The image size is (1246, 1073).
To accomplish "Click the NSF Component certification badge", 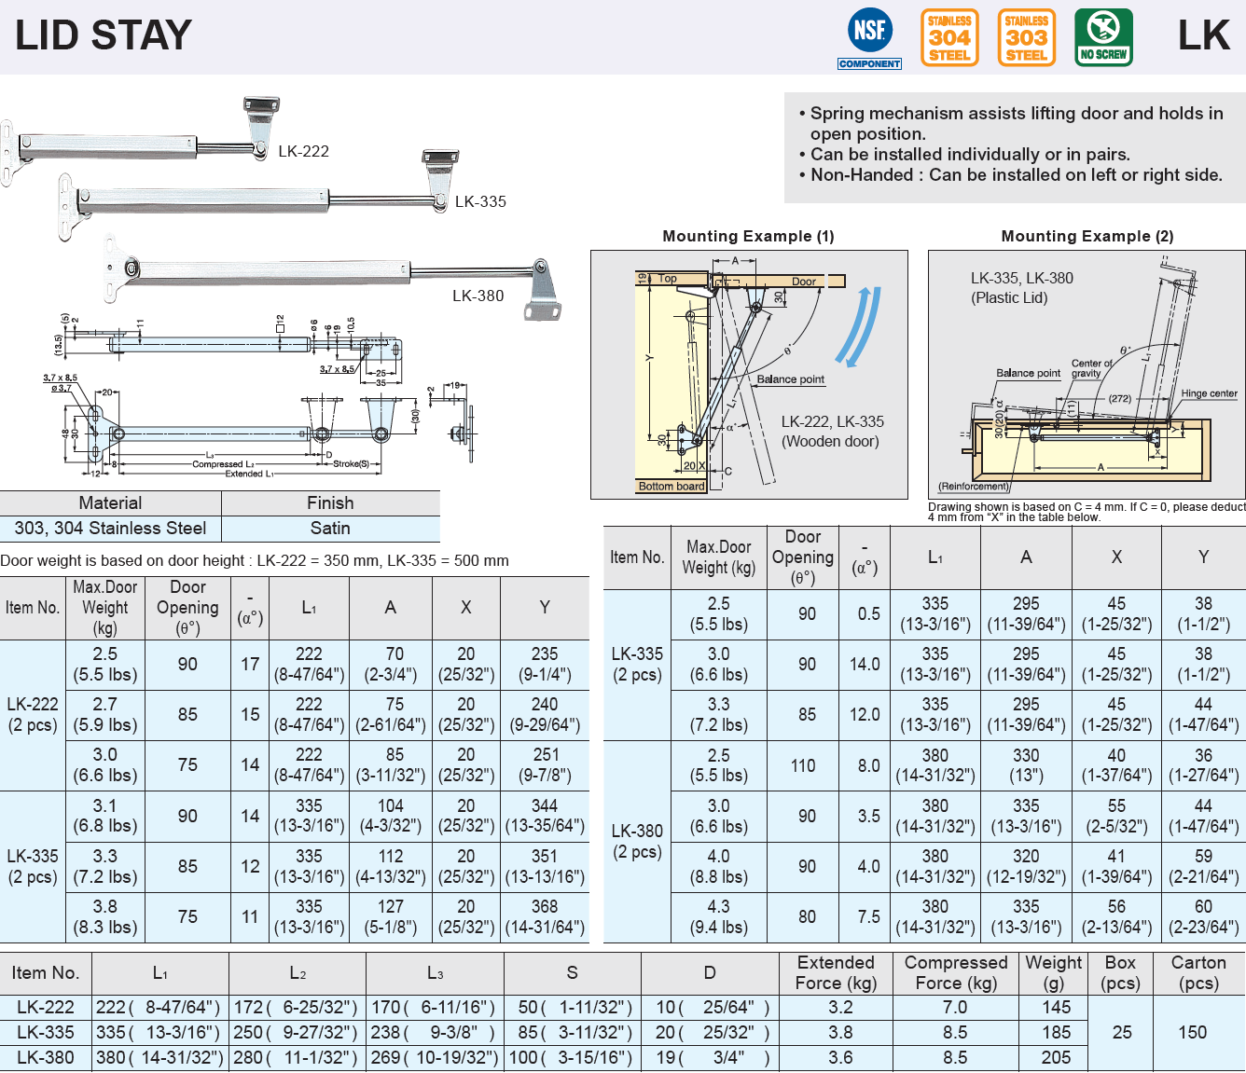I will [x=869, y=38].
